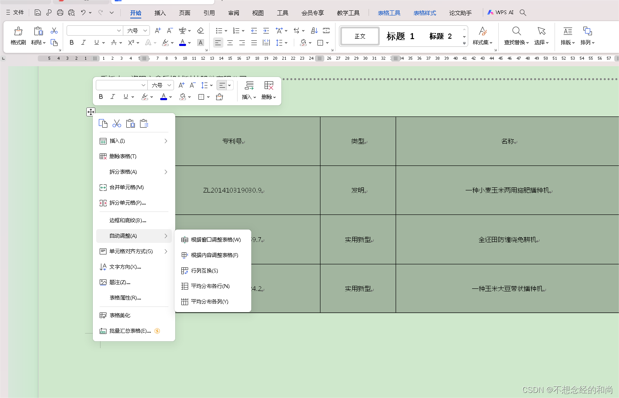Image resolution: width=619 pixels, height=398 pixels.
Task: Click the Print icon in quick access bar
Action: pyautogui.click(x=60, y=12)
